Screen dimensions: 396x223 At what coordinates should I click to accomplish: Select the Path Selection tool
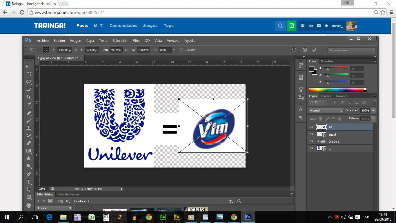(29, 189)
